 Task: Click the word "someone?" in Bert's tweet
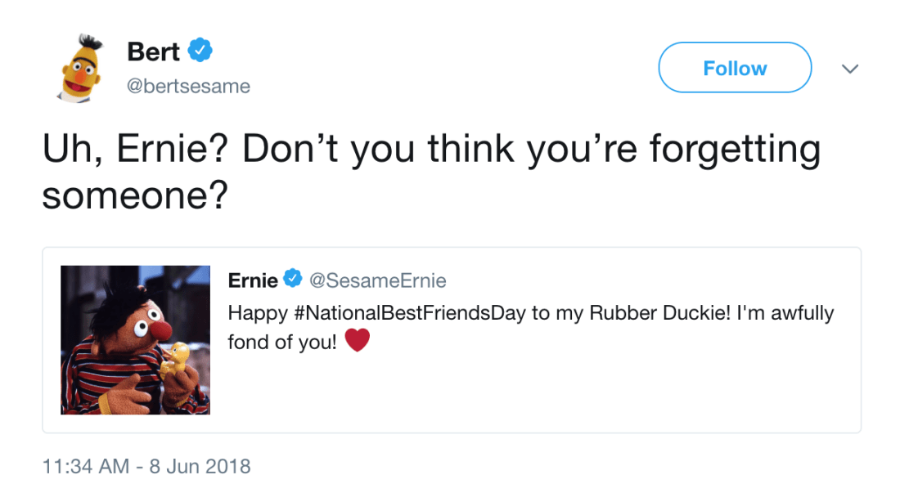coord(133,195)
